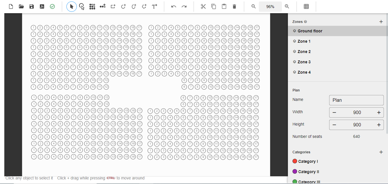The width and height of the screenshot is (388, 184).
Task: Export the plan as PDF
Action: 42,7
